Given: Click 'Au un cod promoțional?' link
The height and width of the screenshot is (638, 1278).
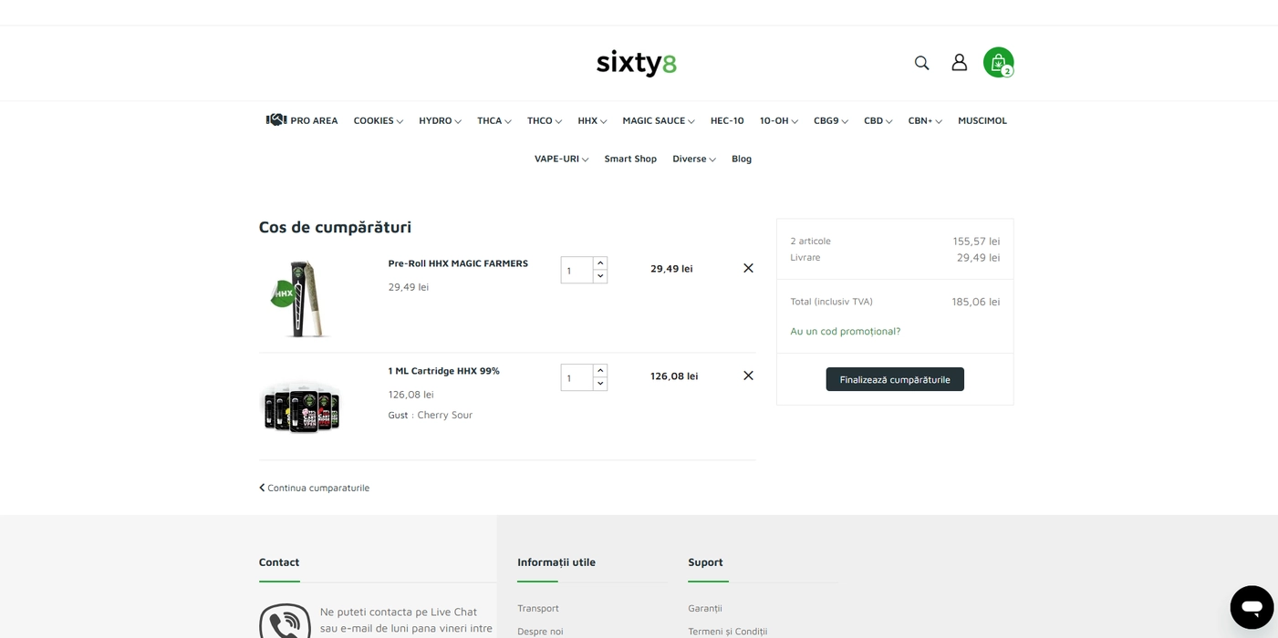Looking at the screenshot, I should pos(845,332).
